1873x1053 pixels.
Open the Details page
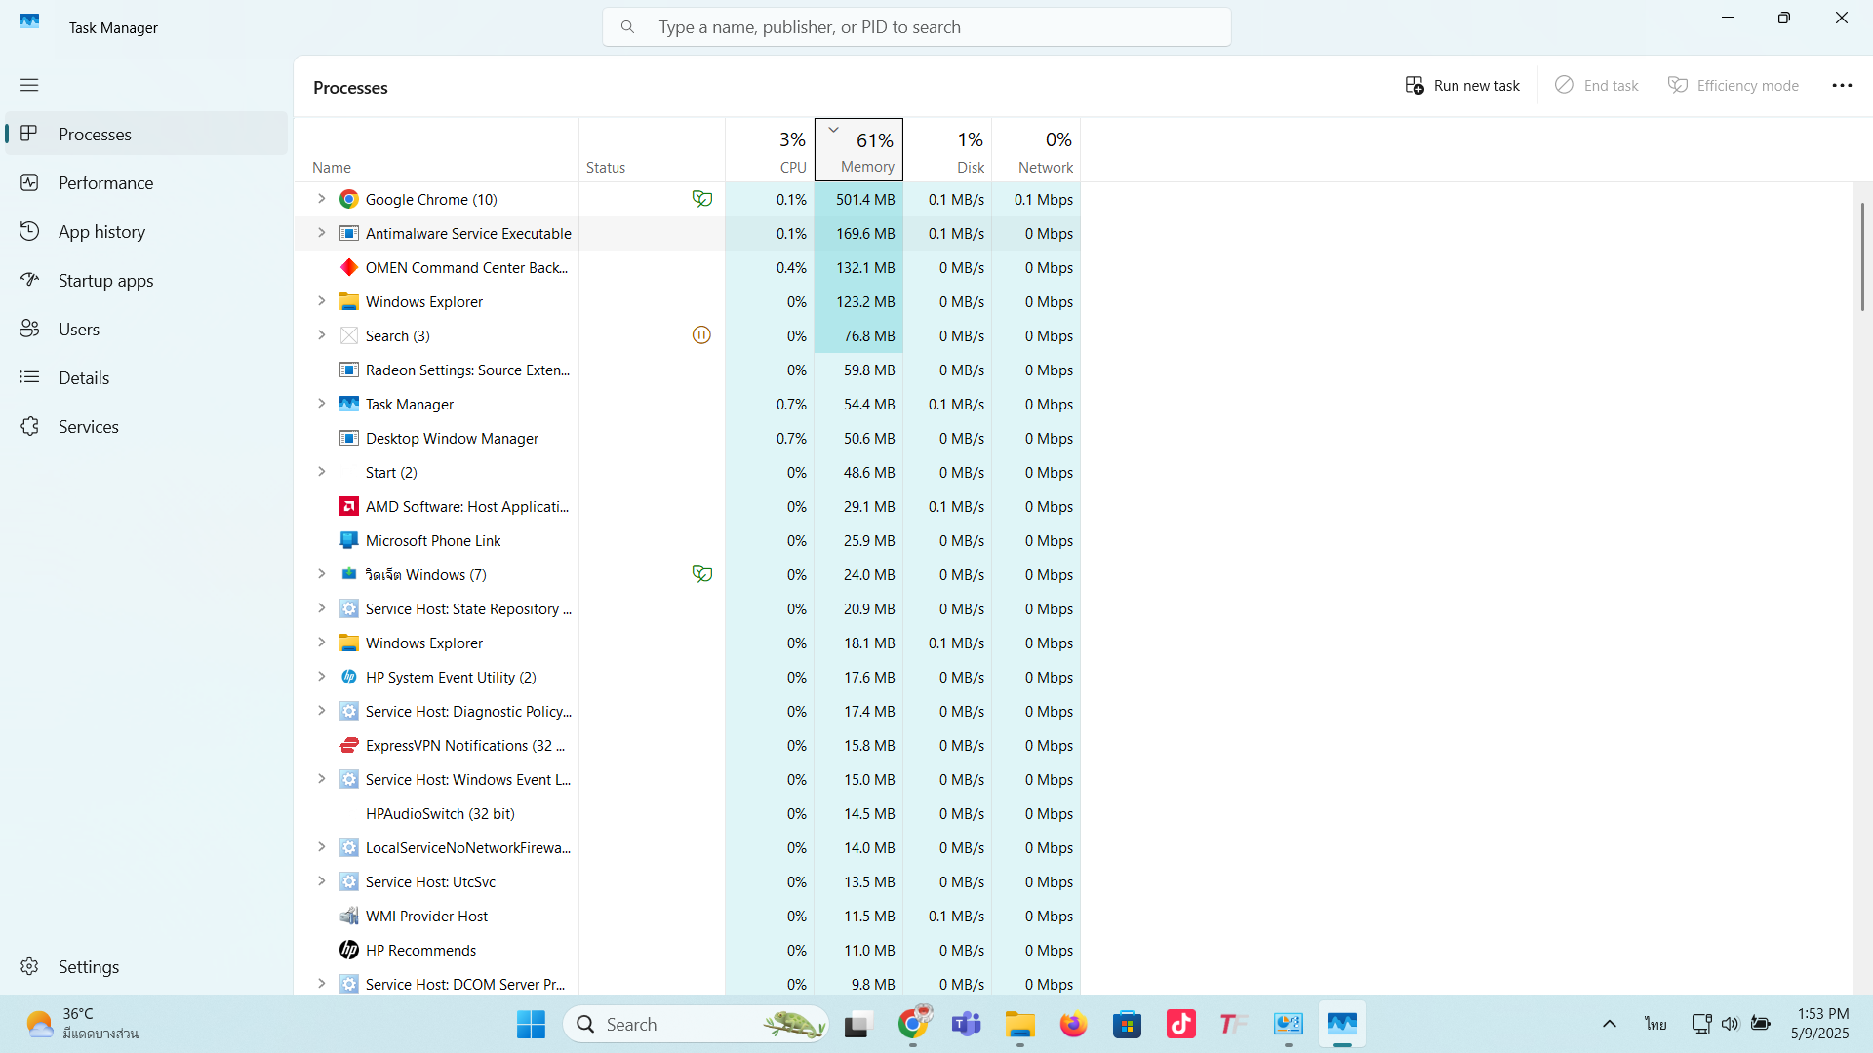(146, 377)
